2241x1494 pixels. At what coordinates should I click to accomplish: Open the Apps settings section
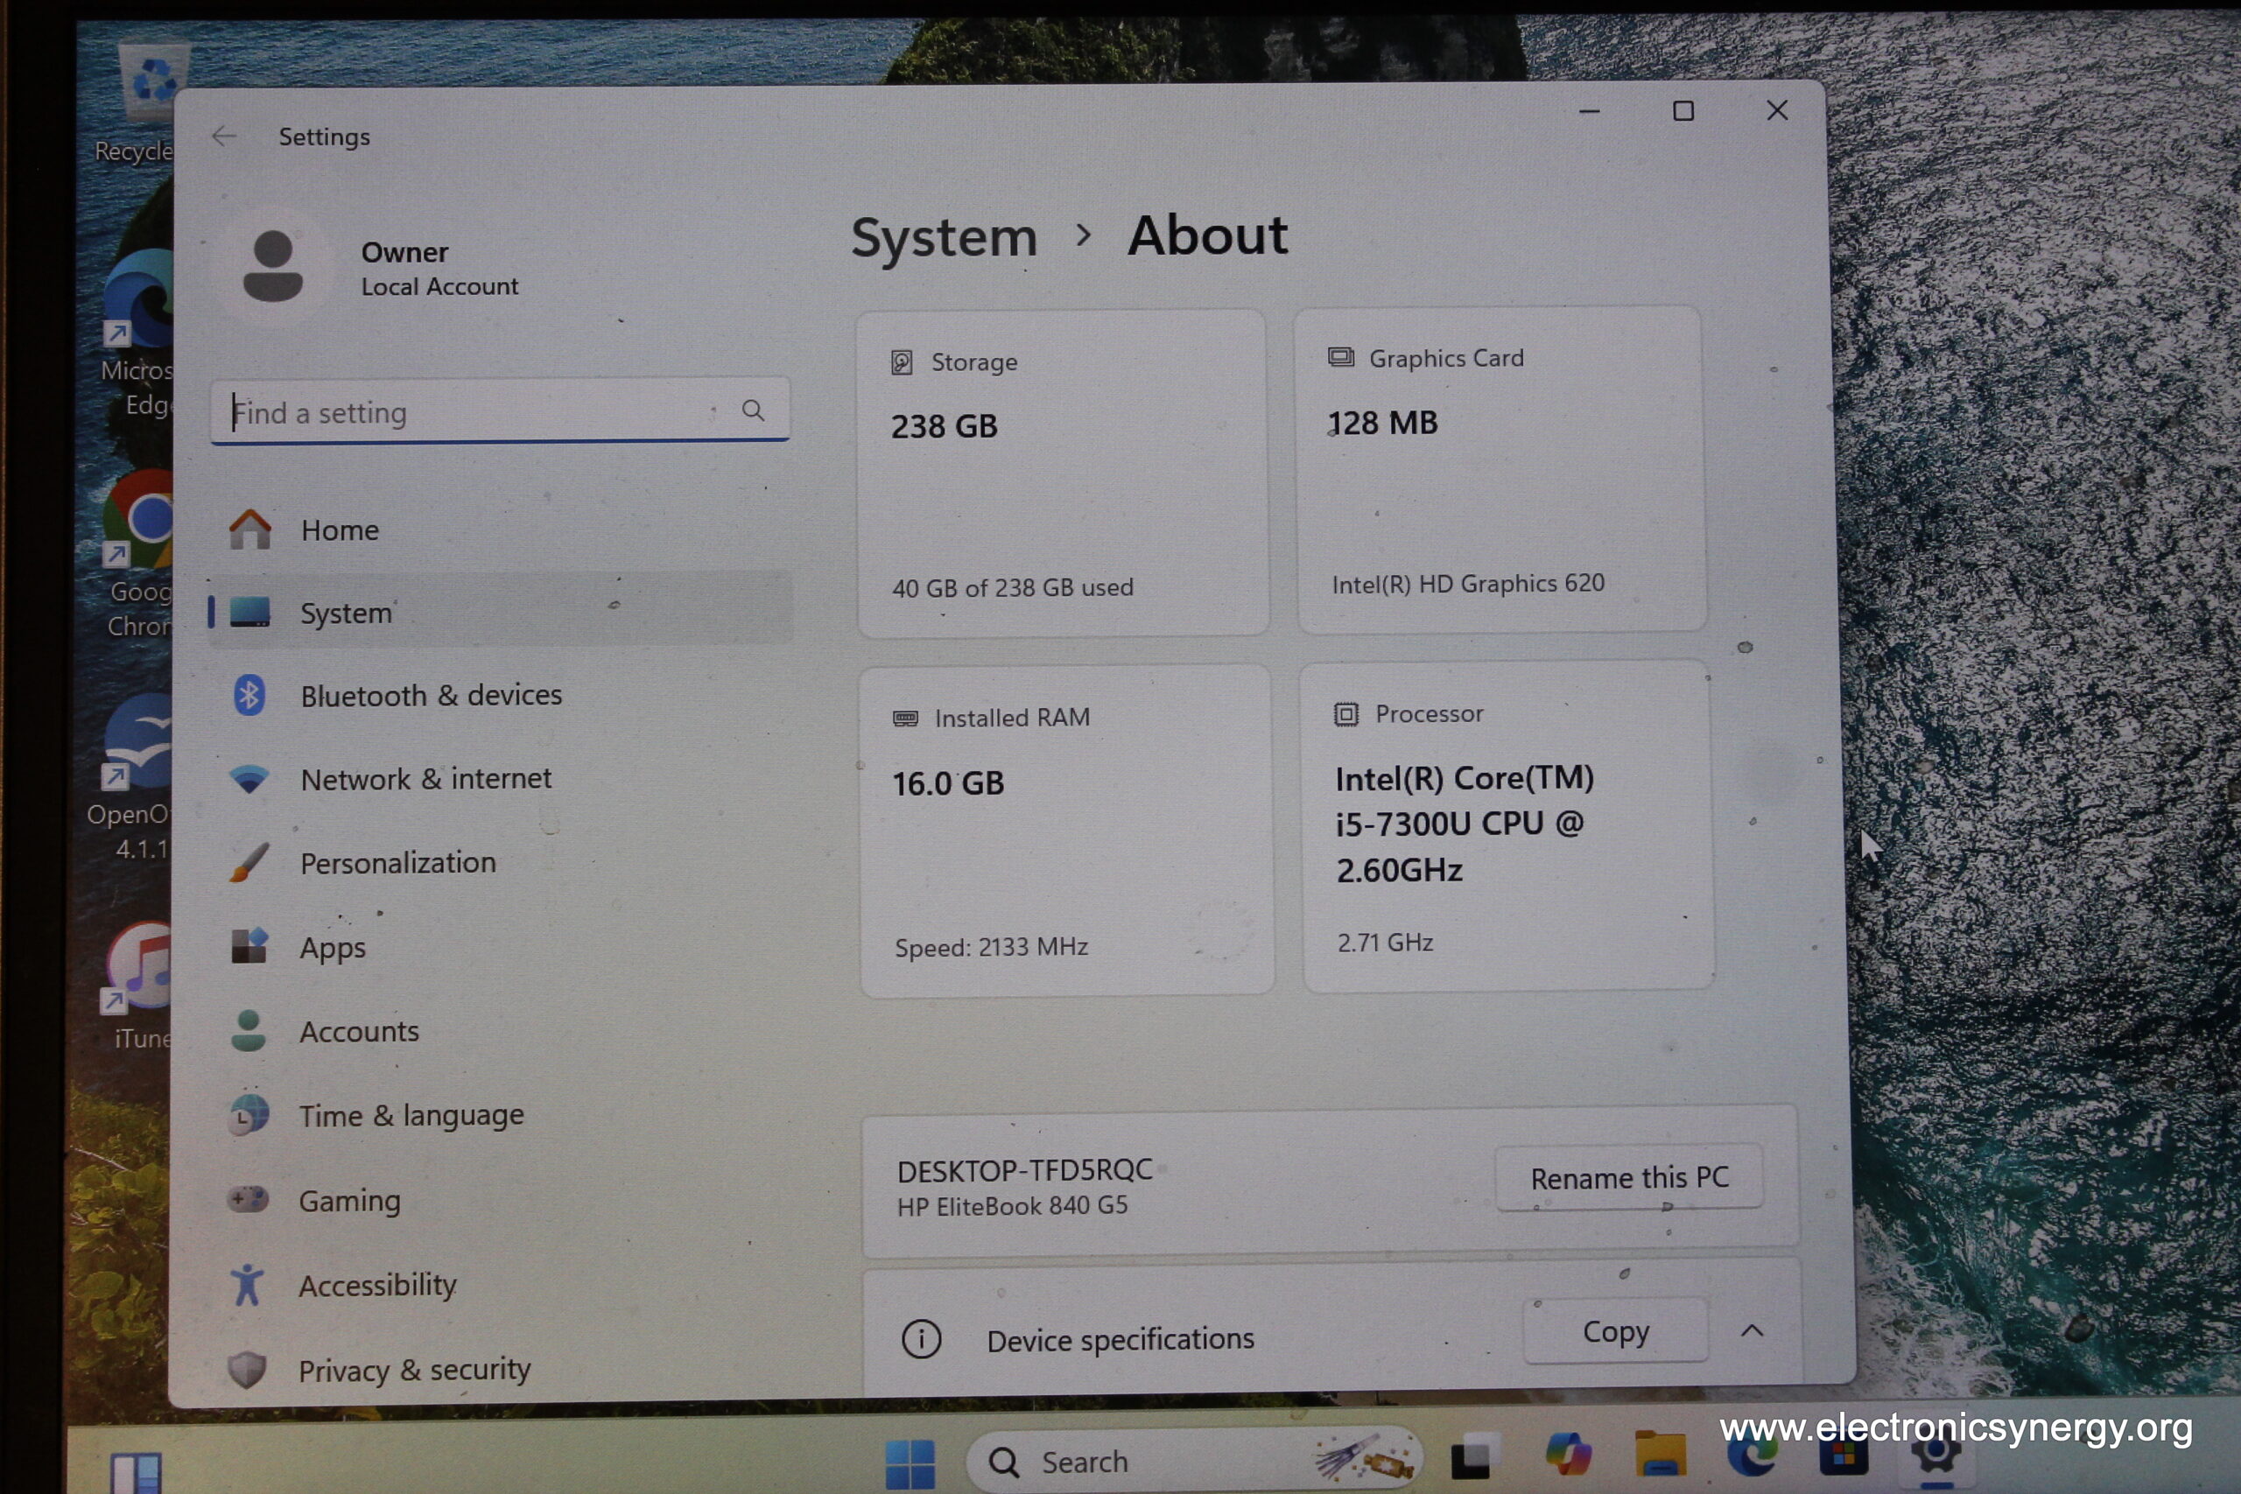tap(333, 947)
